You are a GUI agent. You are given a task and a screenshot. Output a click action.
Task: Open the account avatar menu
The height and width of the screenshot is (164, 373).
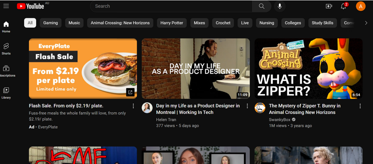tap(360, 6)
